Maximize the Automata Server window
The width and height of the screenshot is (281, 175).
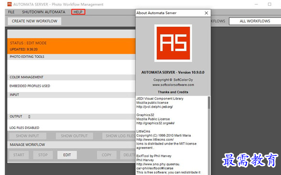[x=270, y=4]
